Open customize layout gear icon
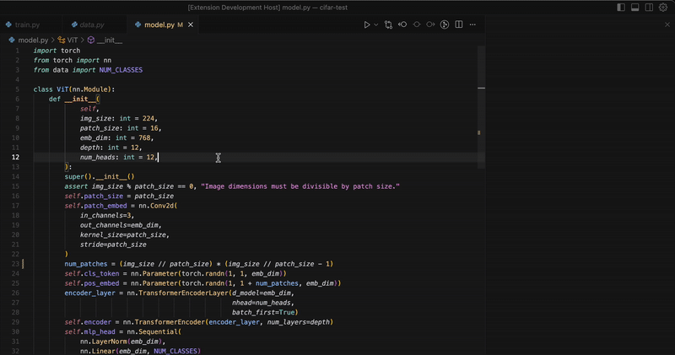The image size is (675, 355). 663,8
